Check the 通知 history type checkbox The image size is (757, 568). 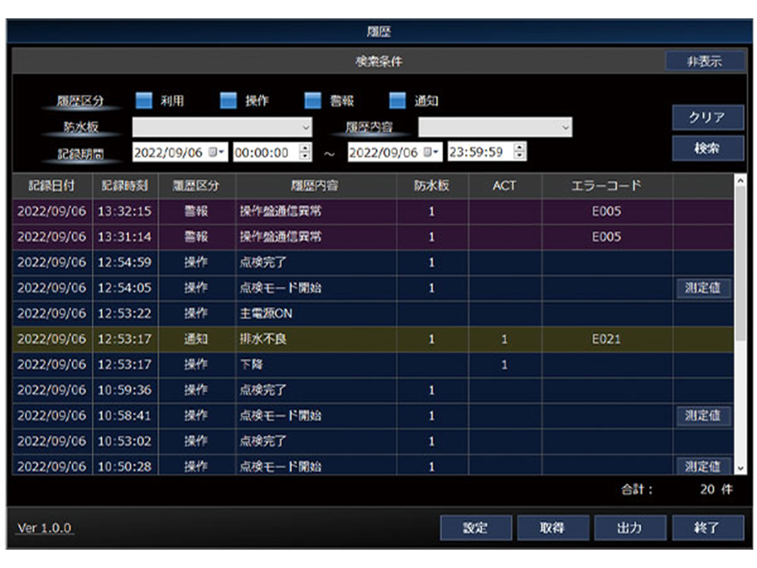(x=397, y=100)
